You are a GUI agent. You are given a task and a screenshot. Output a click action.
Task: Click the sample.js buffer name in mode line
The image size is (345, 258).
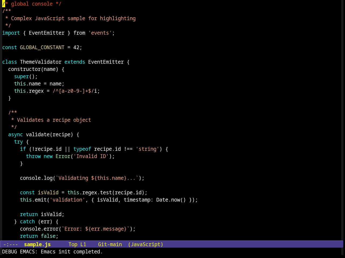tap(37, 244)
